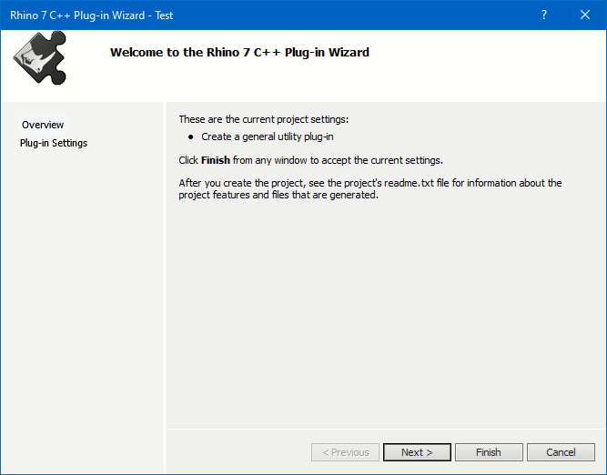Viewport: 607px width, 475px height.
Task: Switch to the Plug-in Settings page
Action: pos(54,143)
